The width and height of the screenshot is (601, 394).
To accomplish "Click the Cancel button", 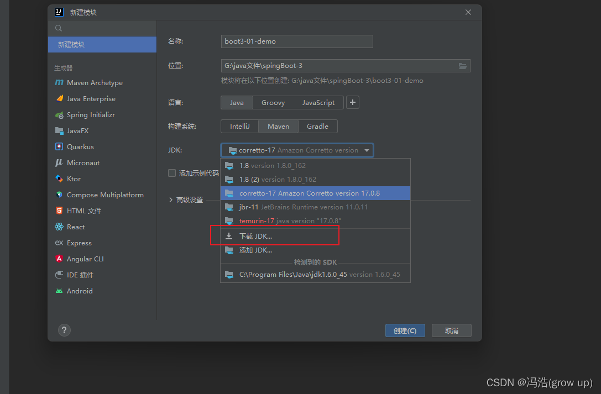I will coord(452,330).
